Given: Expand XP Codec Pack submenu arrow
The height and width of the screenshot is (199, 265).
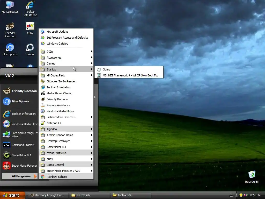Looking at the screenshot, I should 92,75.
